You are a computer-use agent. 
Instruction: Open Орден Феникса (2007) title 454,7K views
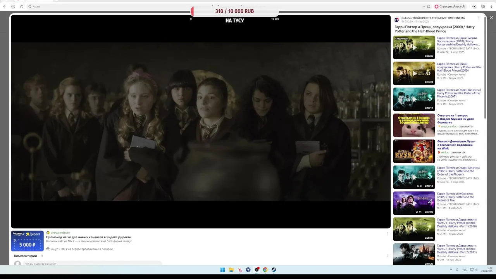(458, 171)
